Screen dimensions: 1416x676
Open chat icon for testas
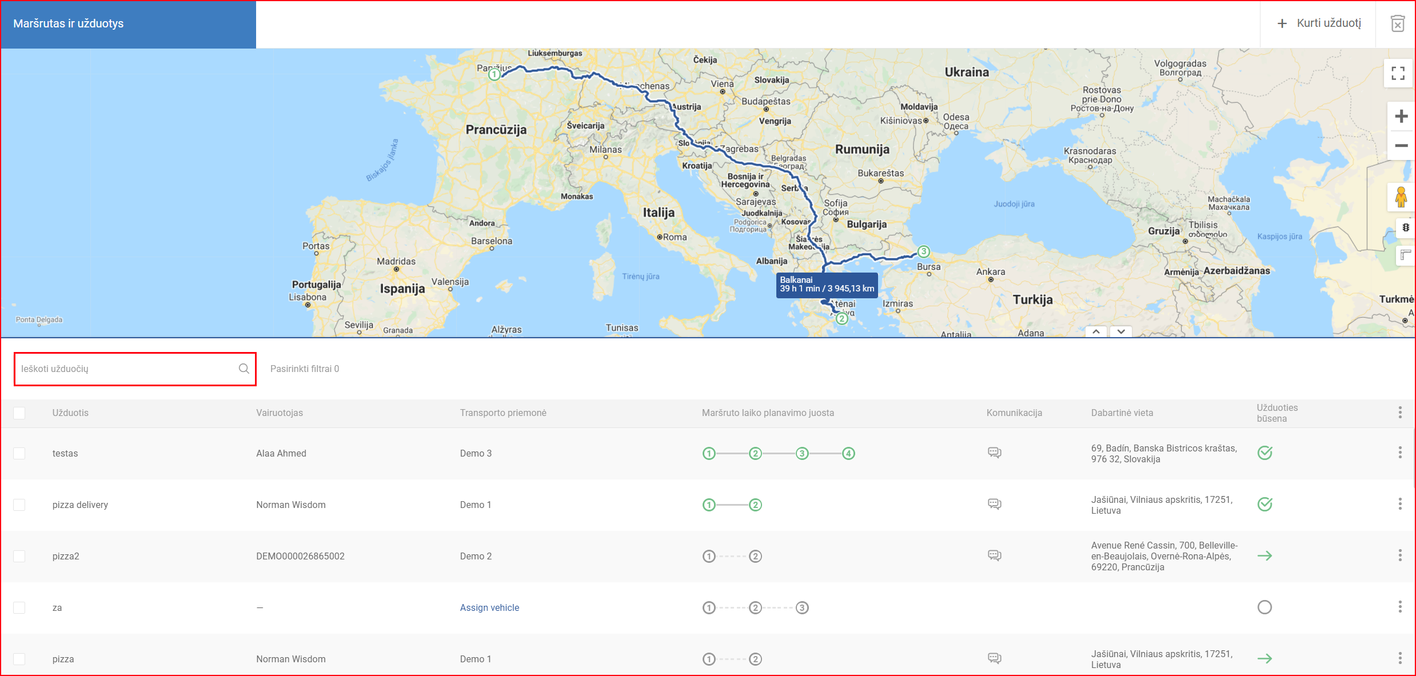point(995,453)
